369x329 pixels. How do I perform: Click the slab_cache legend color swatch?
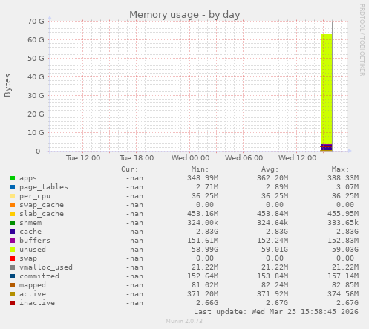13,214
